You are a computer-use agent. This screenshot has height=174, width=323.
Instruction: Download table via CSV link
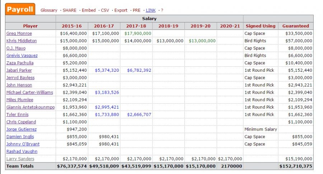(x=105, y=10)
